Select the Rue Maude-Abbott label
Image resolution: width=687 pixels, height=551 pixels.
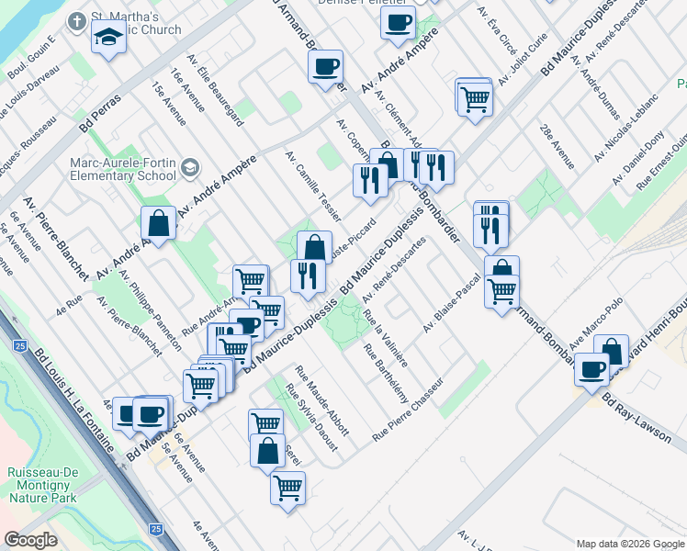tap(322, 400)
